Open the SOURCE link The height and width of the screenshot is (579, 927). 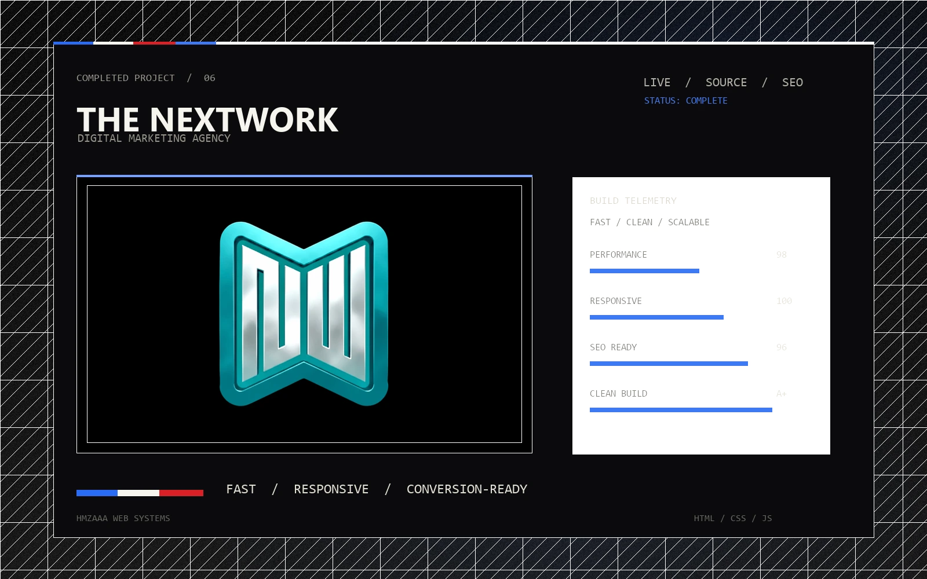(x=726, y=82)
